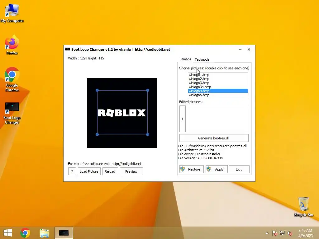Click the File owner TrustedInstaller text
The width and height of the screenshot is (319, 239).
[x=199, y=154]
